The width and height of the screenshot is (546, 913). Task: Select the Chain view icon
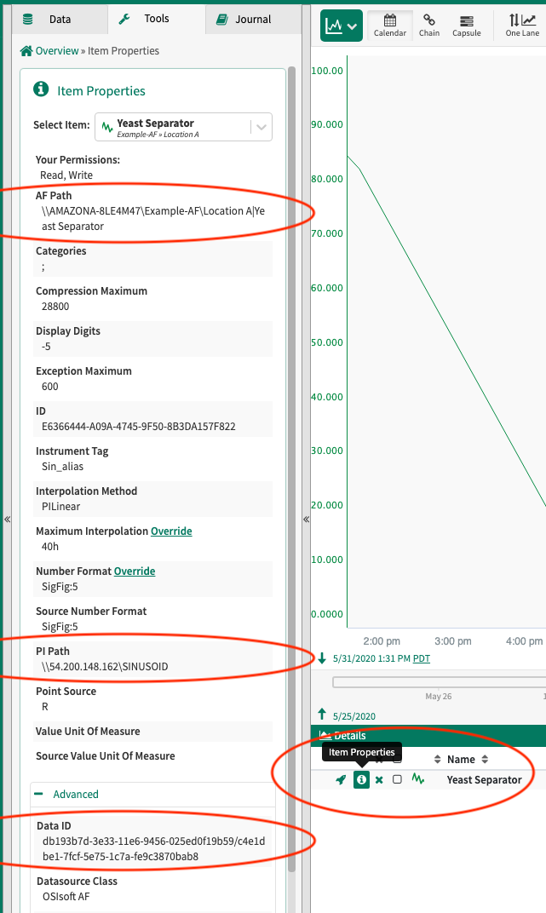(x=429, y=26)
